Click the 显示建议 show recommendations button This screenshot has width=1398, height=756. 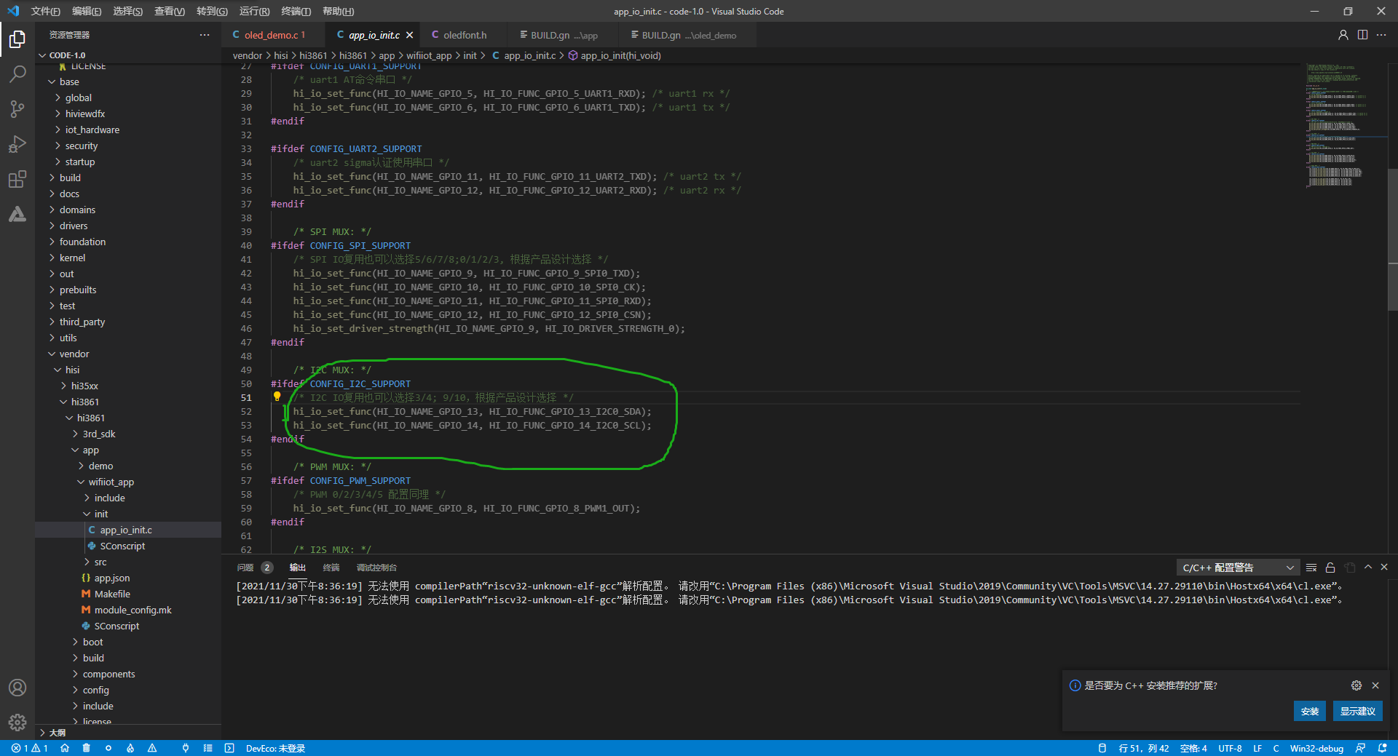[1357, 711]
